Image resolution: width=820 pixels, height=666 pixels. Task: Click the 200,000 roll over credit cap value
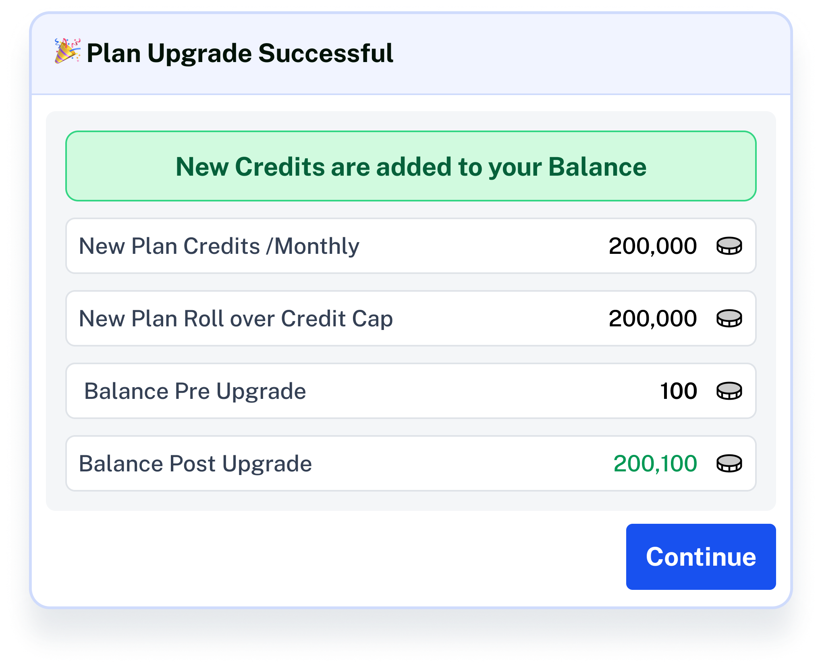click(652, 319)
